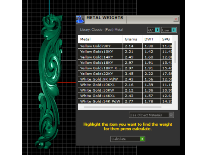207x155 pixels.
Task: Select the White Gold:14KX1 row
Action: [x=125, y=96]
